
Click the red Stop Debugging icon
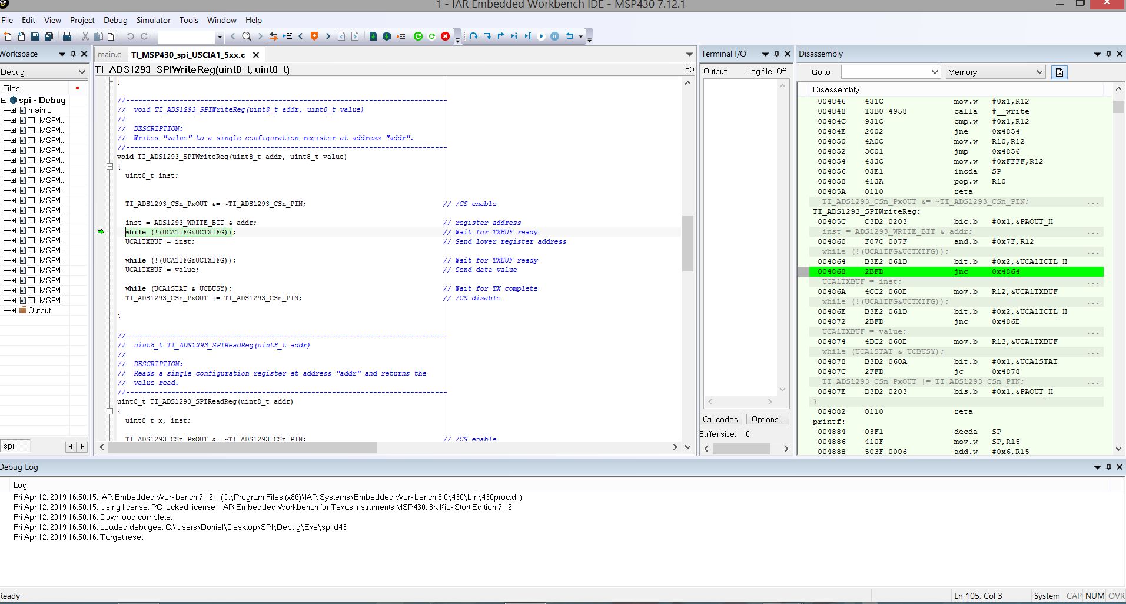446,36
